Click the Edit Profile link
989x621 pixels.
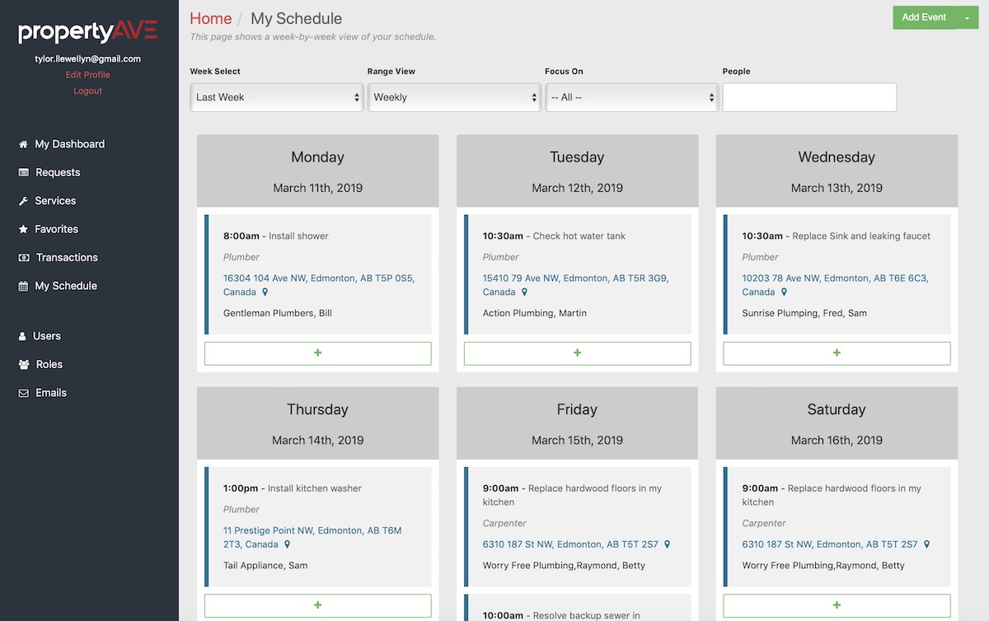[87, 75]
